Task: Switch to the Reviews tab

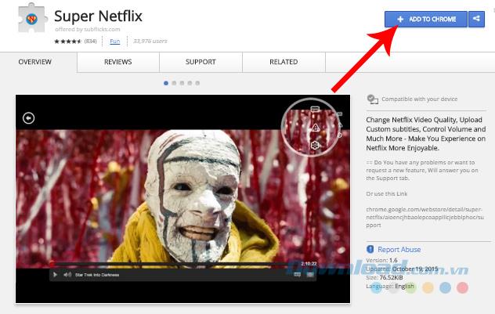Action: pyautogui.click(x=117, y=62)
